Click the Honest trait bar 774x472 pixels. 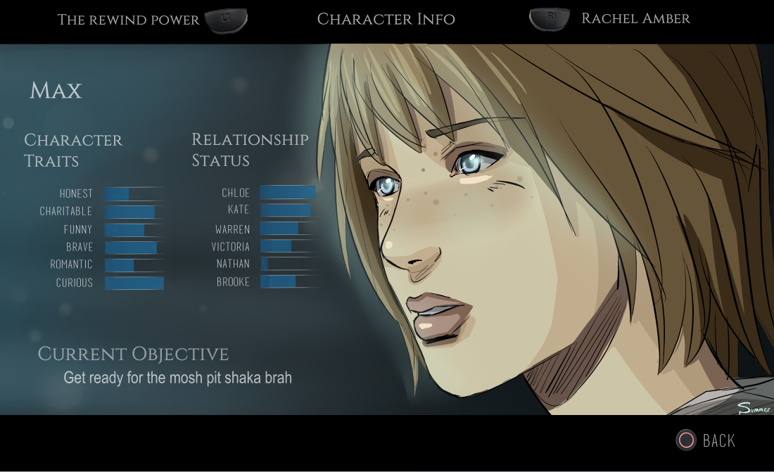(x=134, y=193)
